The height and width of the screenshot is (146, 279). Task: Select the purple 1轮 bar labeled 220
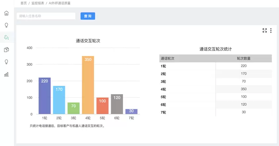(x=45, y=96)
